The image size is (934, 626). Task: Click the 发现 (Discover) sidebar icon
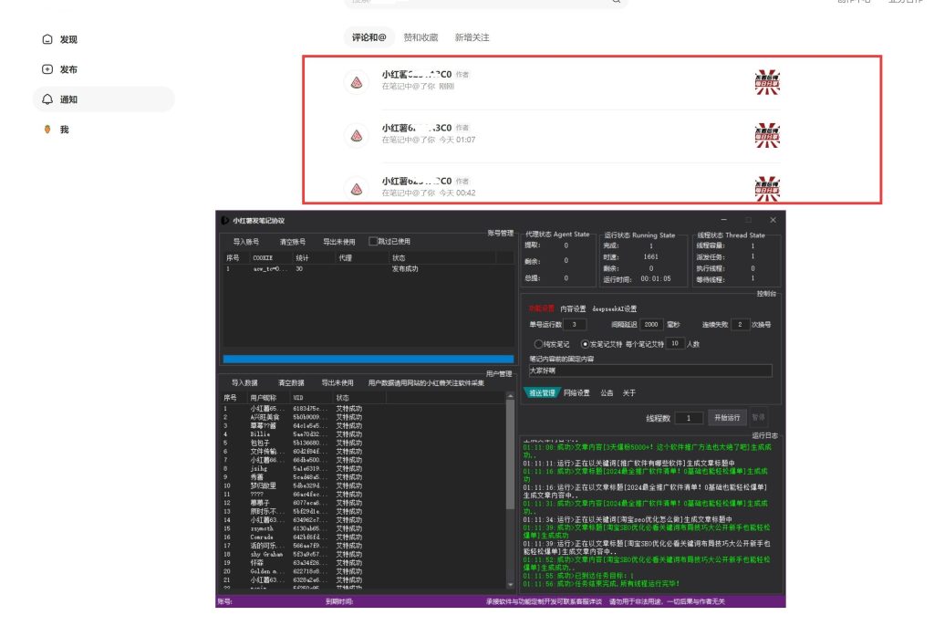tap(47, 39)
